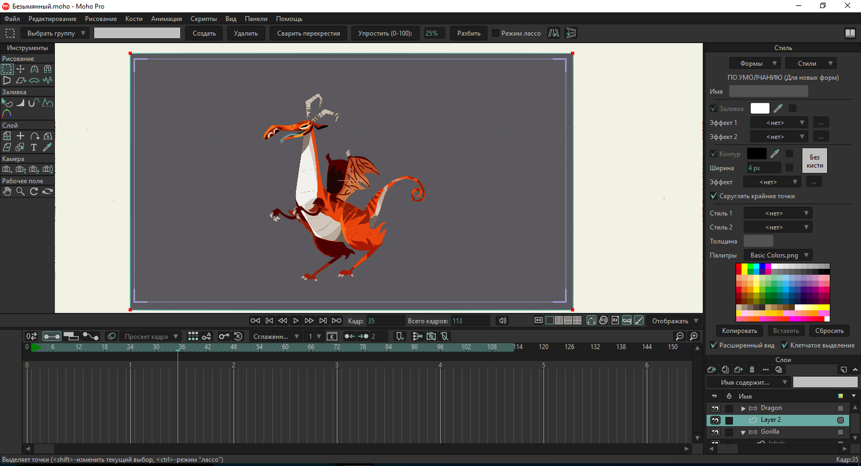Choose the Hand pan workspace tool
The width and height of the screenshot is (861, 466).
coord(7,191)
